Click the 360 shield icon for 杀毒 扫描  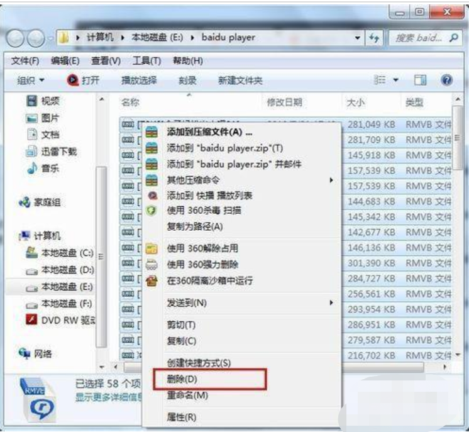tap(152, 211)
